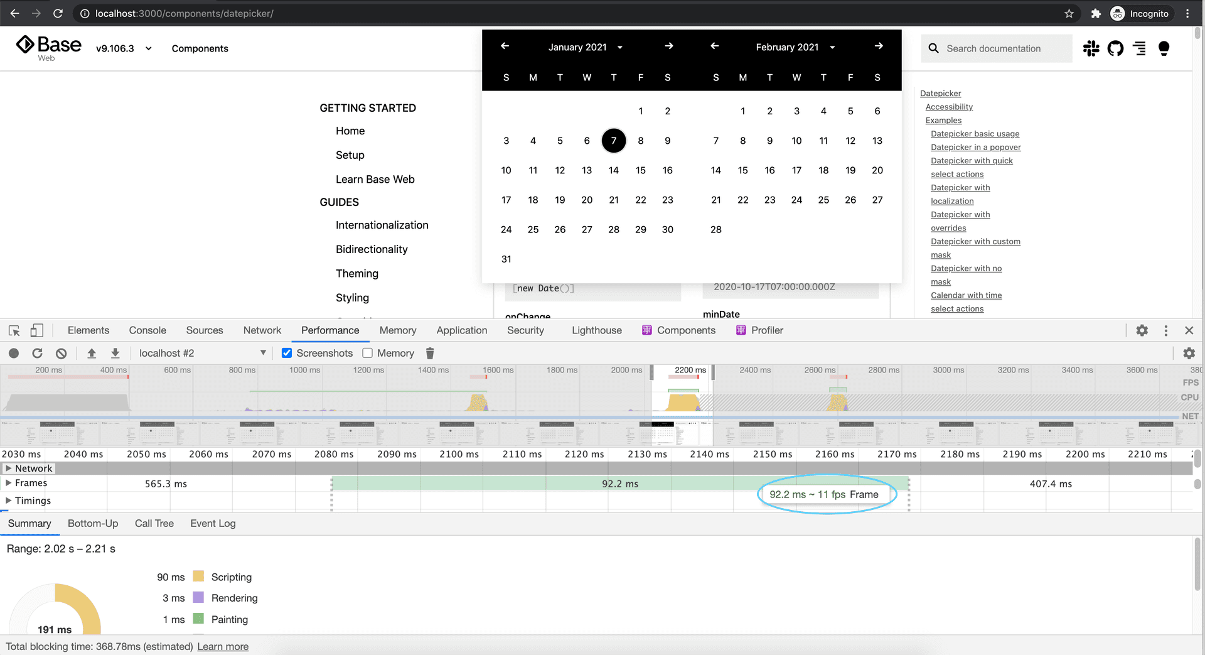Click the Search documentation field

point(997,48)
